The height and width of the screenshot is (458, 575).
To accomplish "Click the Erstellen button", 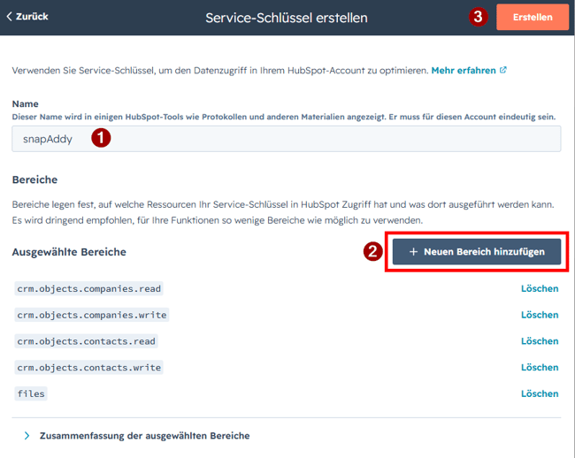I will click(x=533, y=17).
